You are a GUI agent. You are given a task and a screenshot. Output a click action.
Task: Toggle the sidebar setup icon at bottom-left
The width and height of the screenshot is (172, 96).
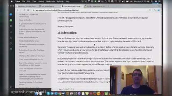coord(11,87)
